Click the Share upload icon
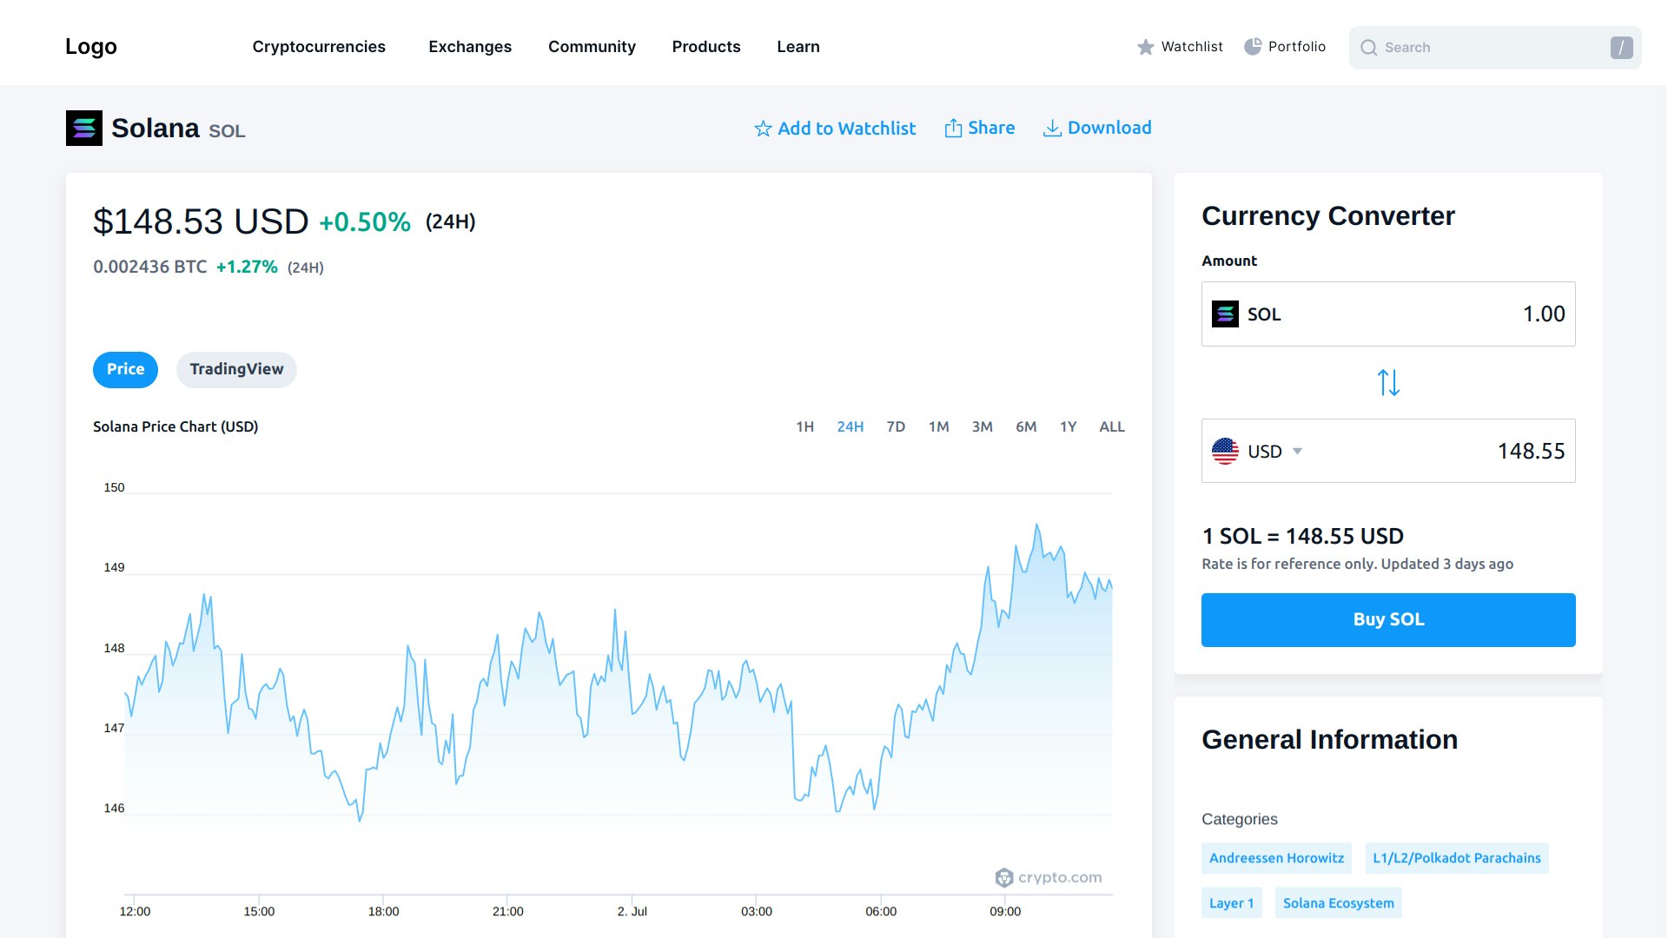1668x938 pixels. [x=953, y=127]
